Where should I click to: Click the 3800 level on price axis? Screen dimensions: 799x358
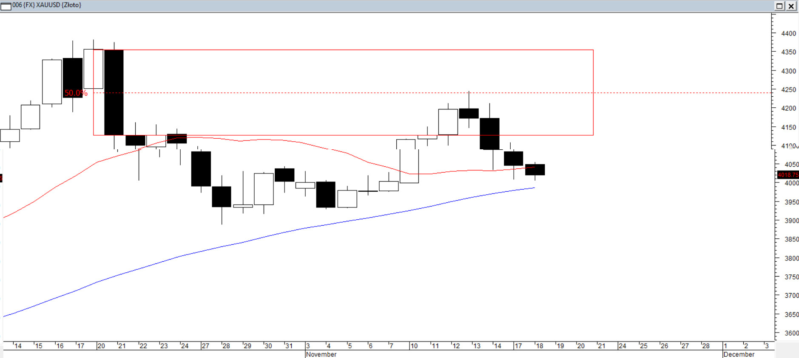[x=791, y=258]
